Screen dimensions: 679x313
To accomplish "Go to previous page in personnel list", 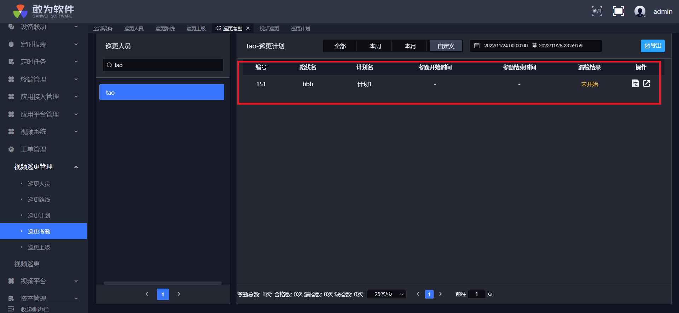I will (147, 294).
